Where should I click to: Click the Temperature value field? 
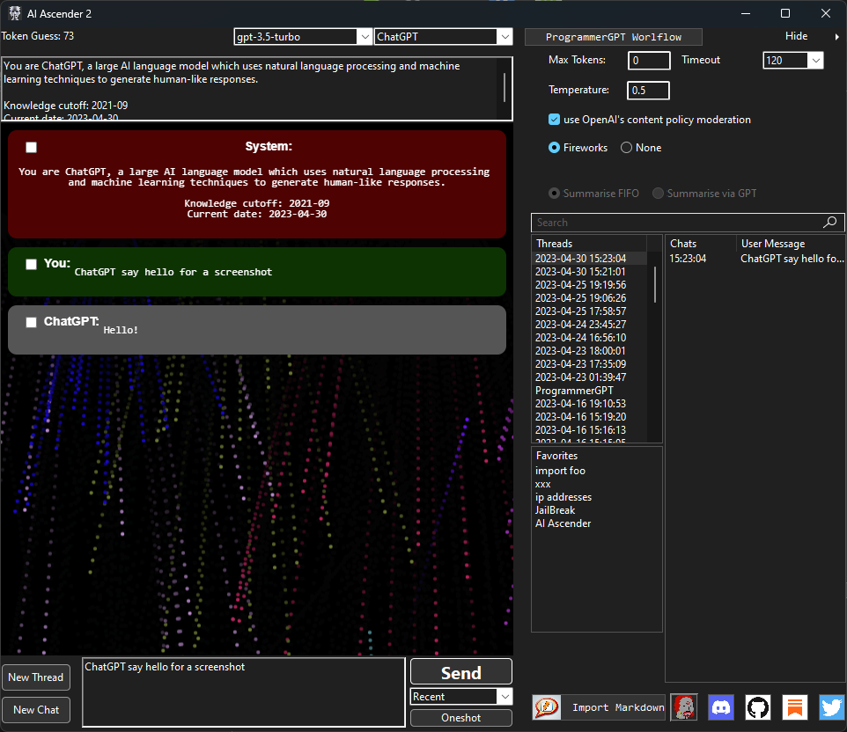click(647, 90)
